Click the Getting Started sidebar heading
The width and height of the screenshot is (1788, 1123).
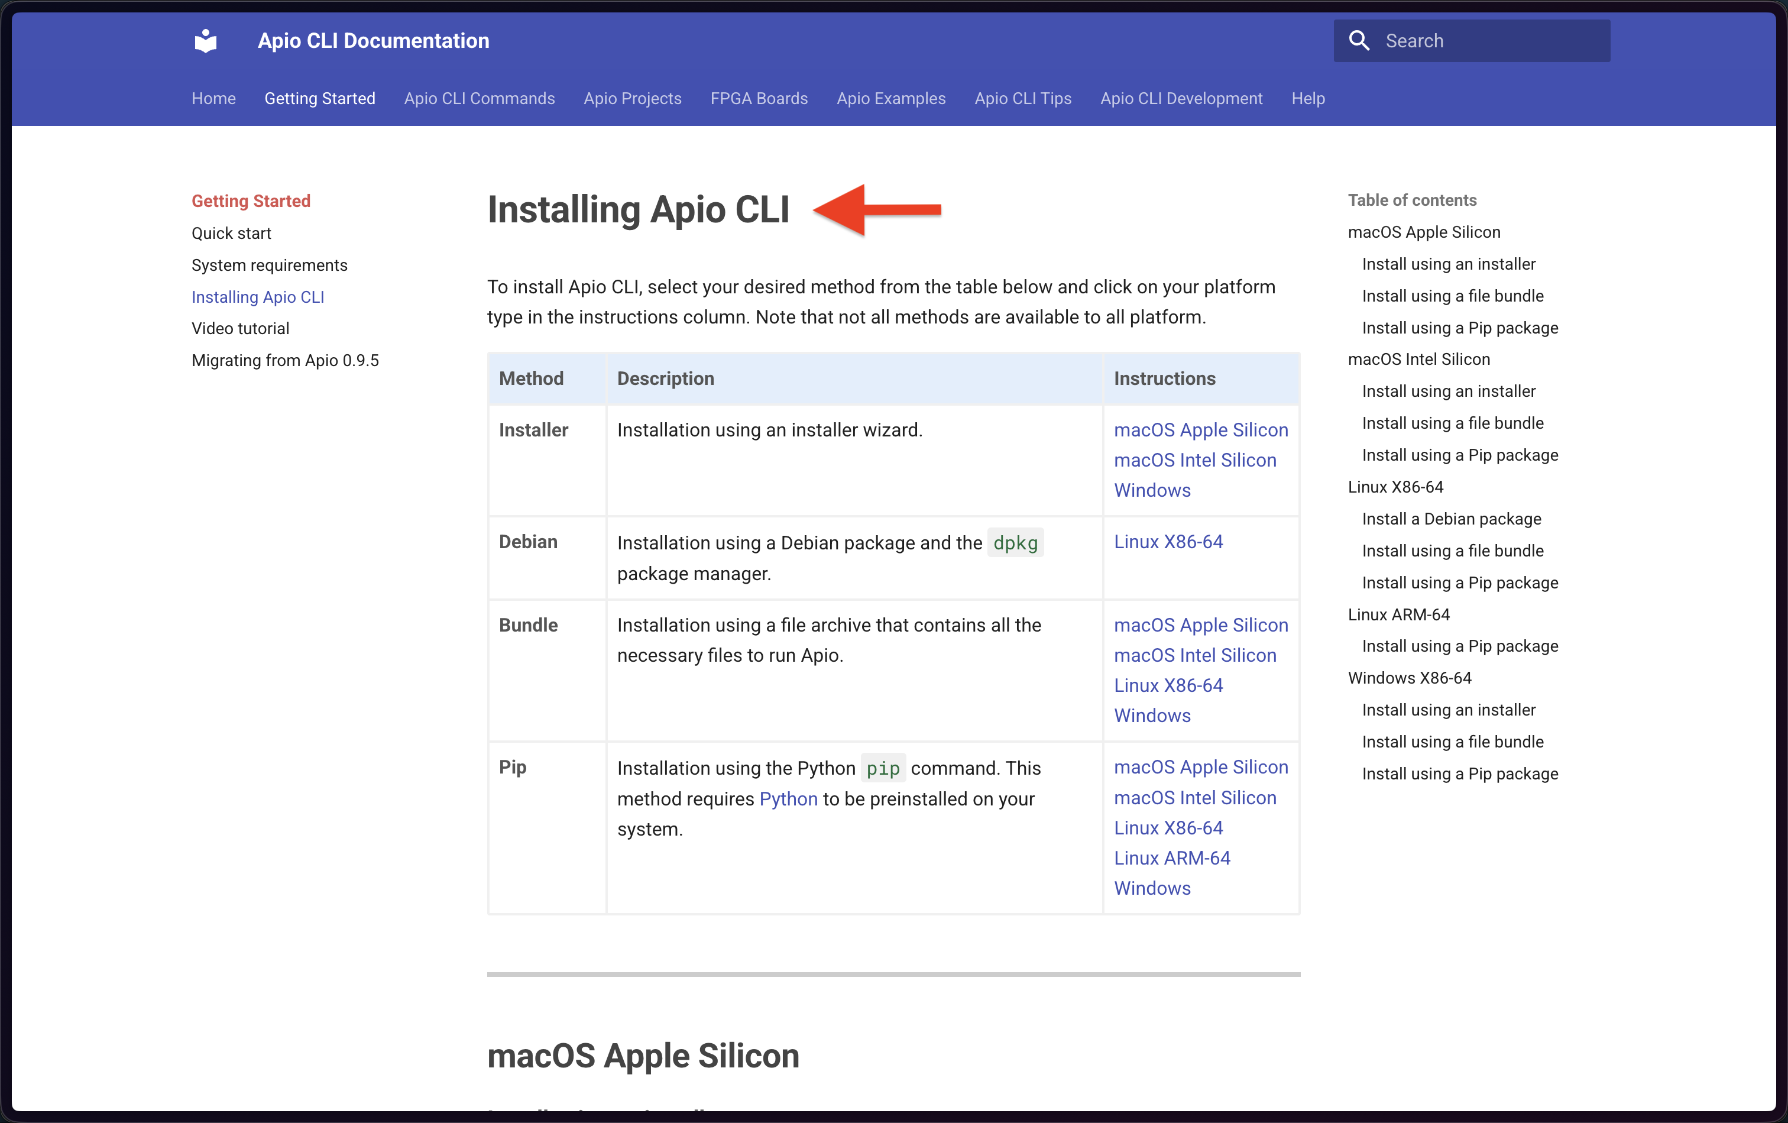pyautogui.click(x=251, y=201)
